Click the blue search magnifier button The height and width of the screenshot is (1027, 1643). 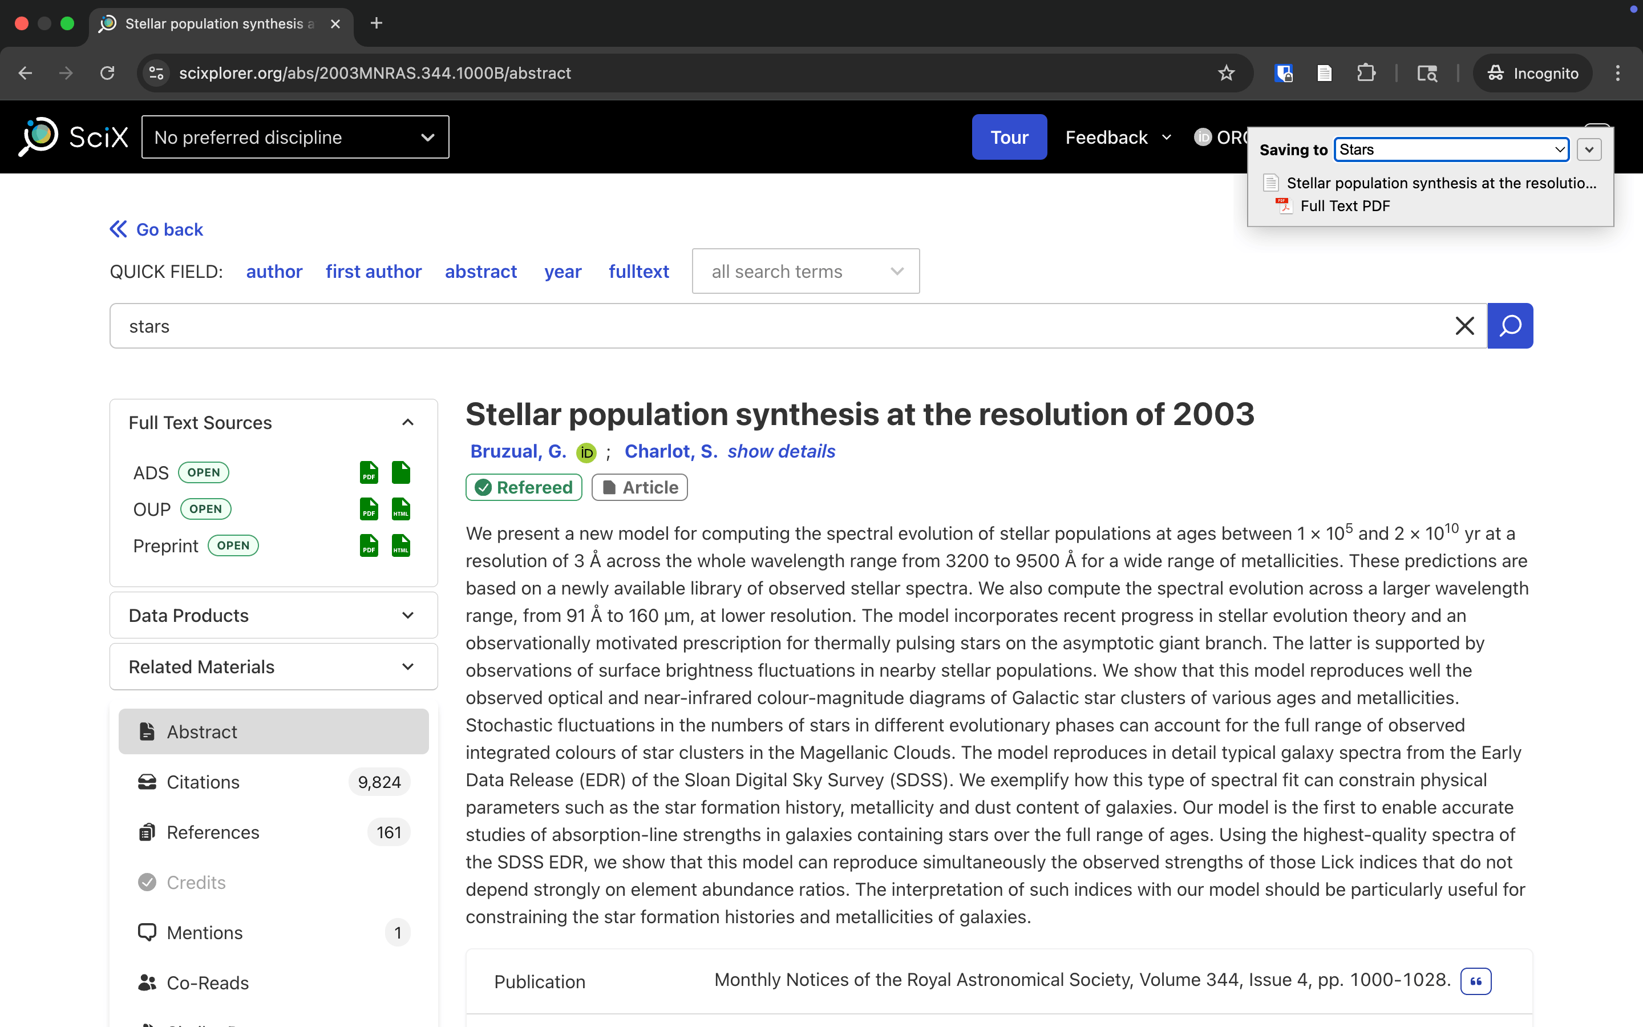coord(1510,326)
